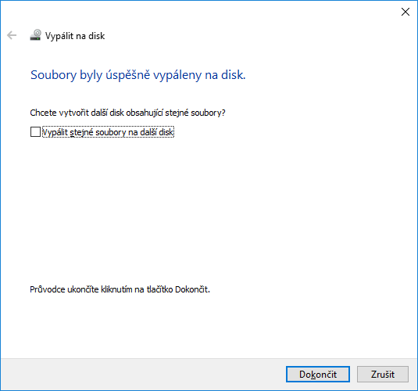Screen dimensions: 418x391
Task: Click the word 'disk' in the title bar
Action: pyautogui.click(x=97, y=36)
